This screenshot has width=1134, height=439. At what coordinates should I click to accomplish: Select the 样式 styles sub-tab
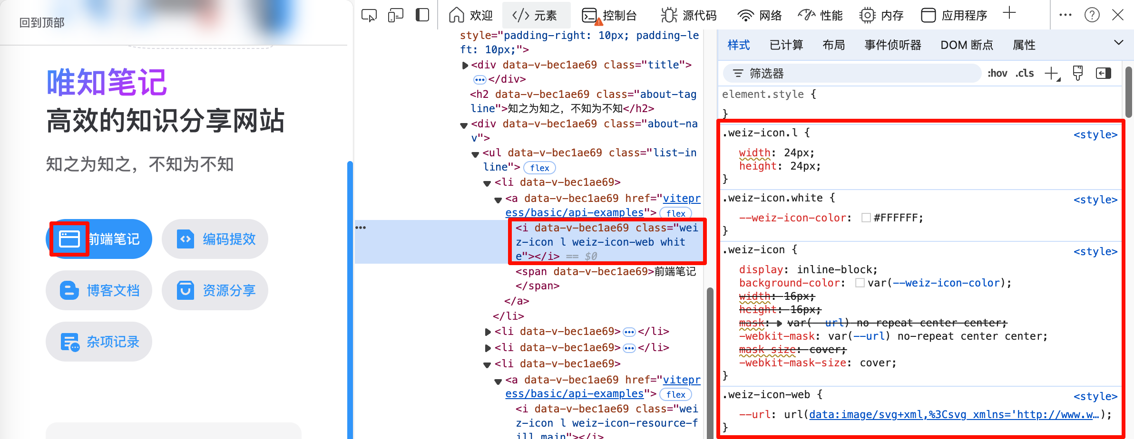pos(739,45)
